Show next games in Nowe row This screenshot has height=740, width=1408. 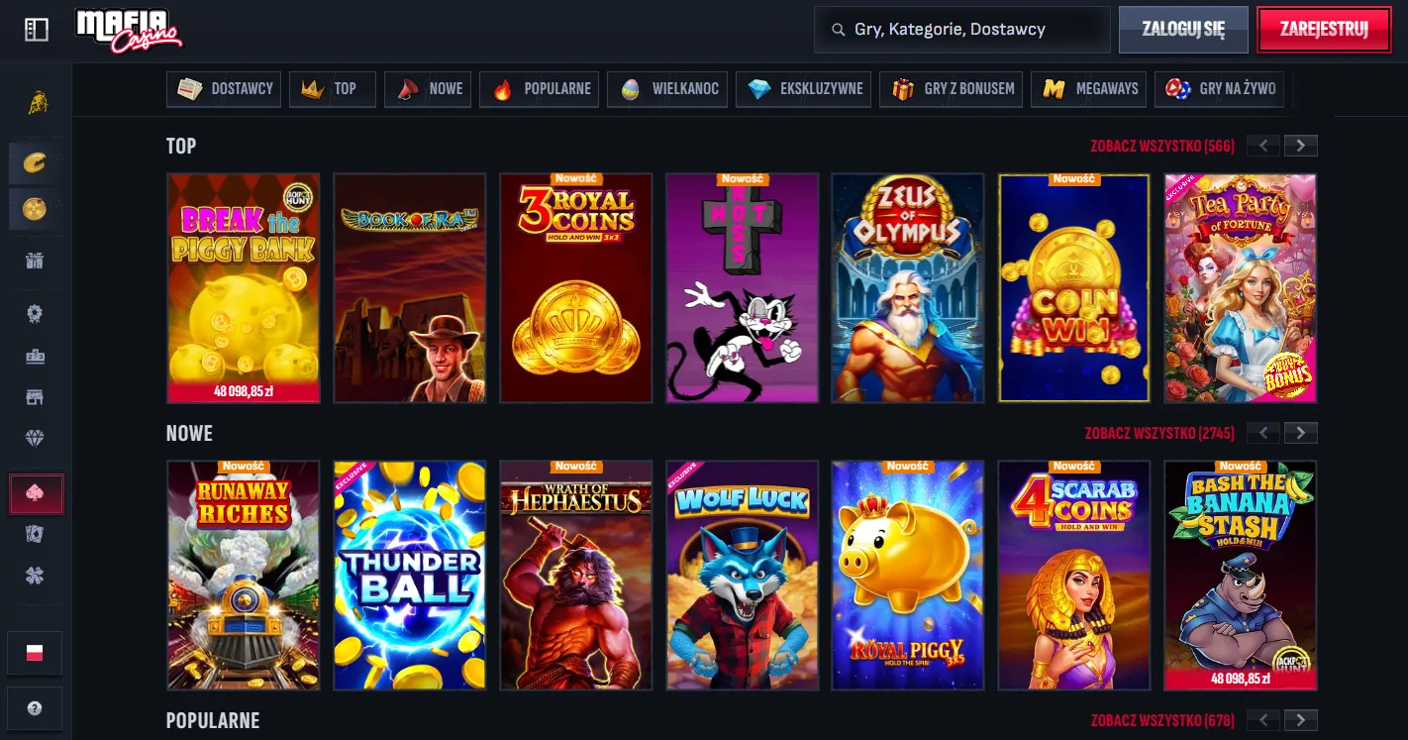[1301, 434]
